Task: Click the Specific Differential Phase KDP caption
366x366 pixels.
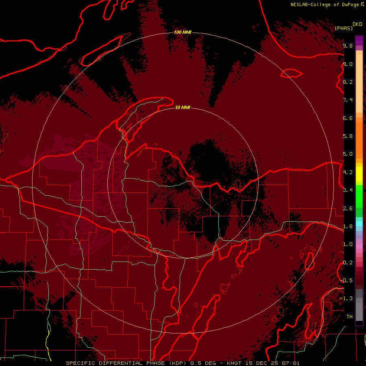Action: pos(126,363)
